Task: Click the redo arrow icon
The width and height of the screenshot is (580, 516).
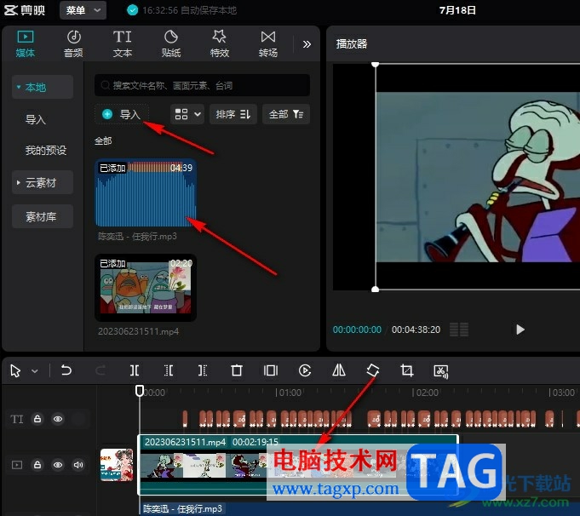Action: [x=100, y=370]
